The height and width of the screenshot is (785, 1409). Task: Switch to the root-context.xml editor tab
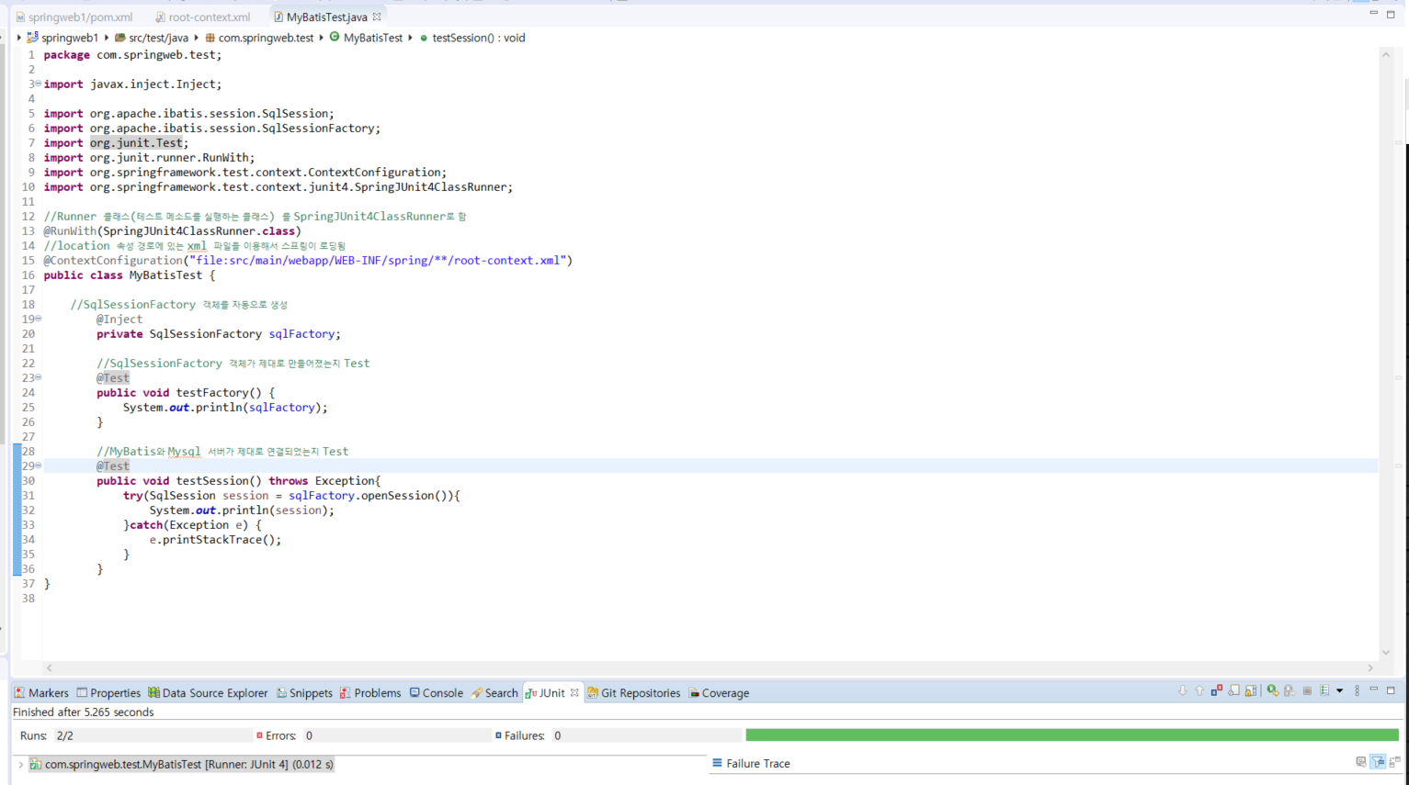tap(202, 17)
